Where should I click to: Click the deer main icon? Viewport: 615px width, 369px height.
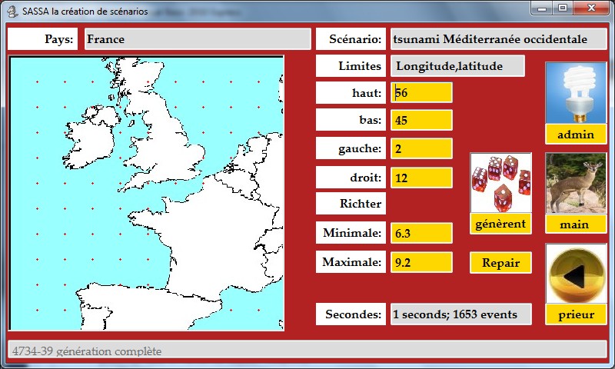pos(576,183)
